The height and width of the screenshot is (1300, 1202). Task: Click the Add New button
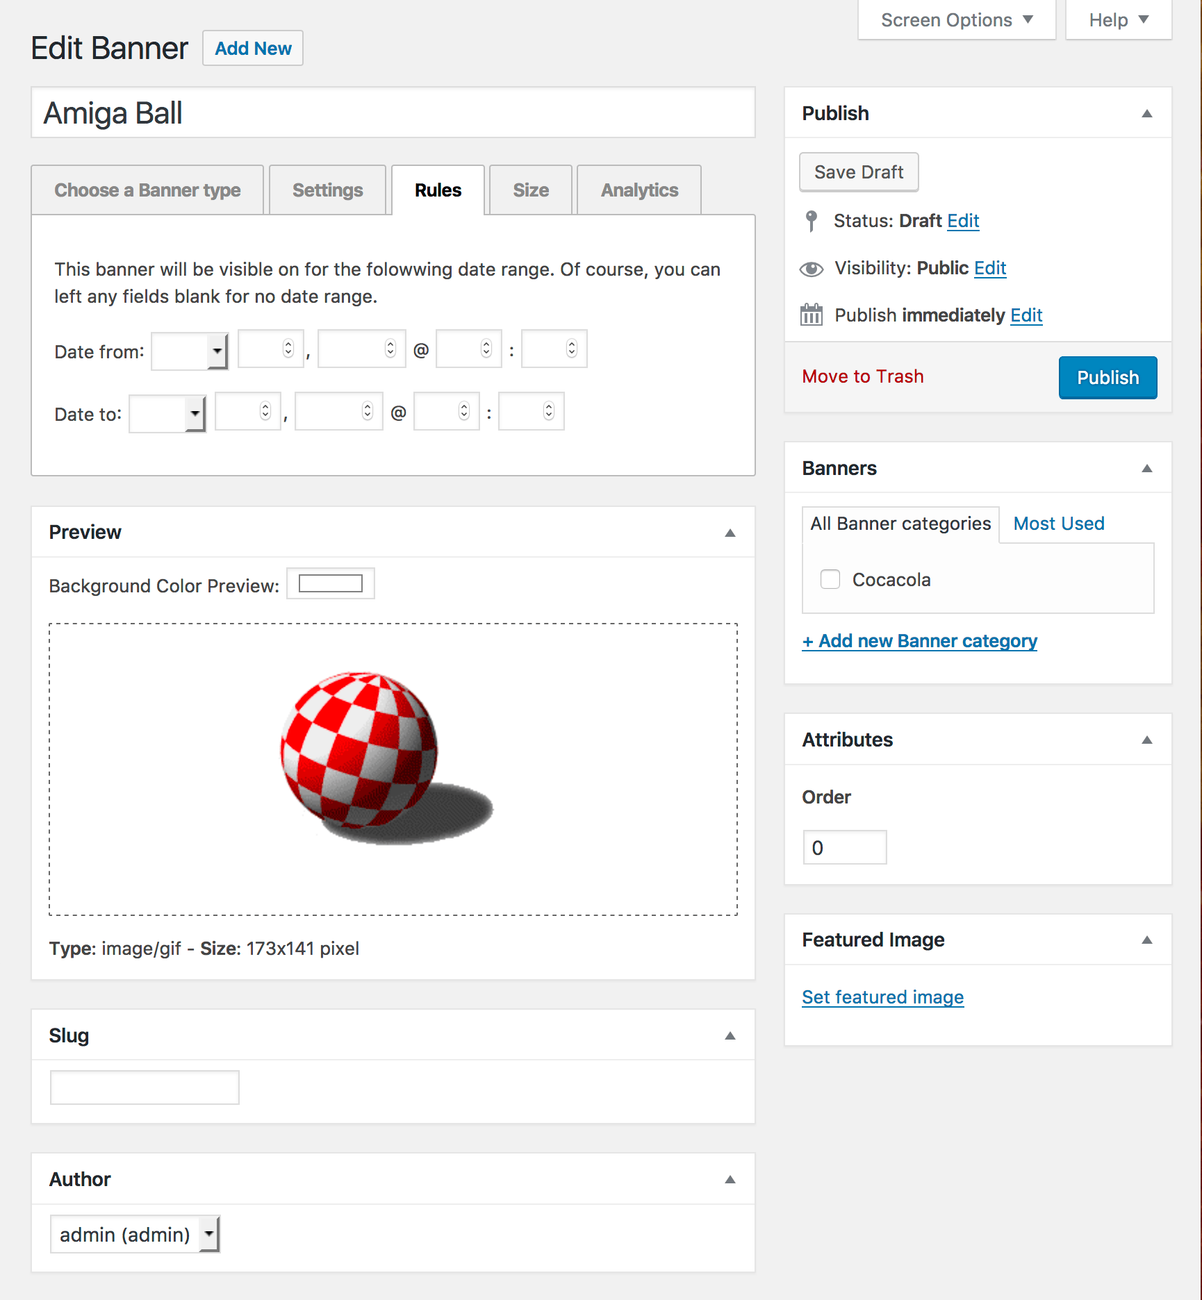(253, 49)
